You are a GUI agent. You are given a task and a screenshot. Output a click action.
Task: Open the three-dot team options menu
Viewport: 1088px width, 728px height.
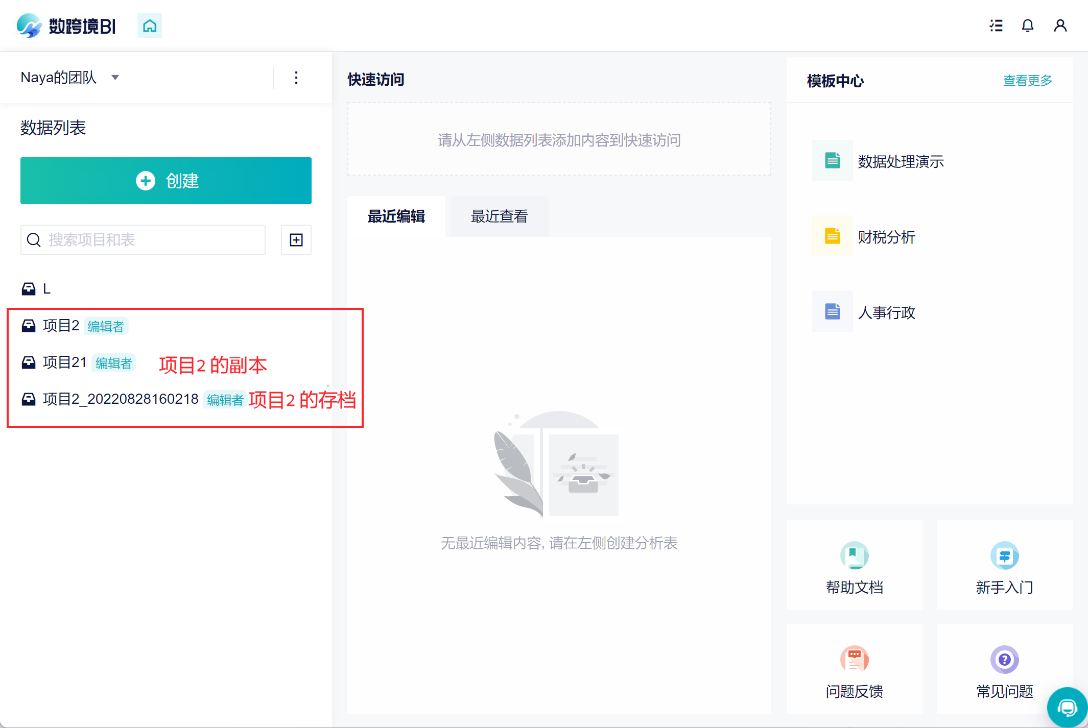coord(296,78)
